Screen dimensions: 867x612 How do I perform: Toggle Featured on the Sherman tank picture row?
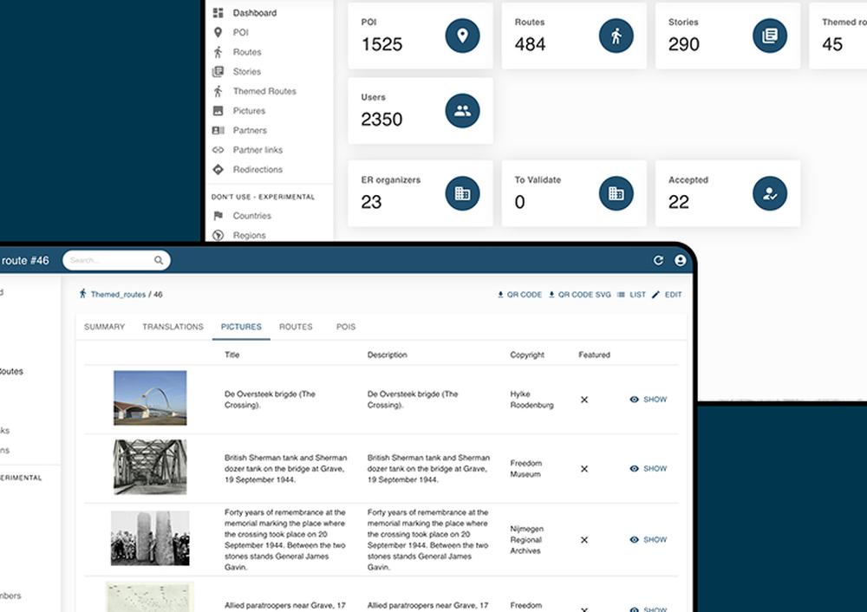tap(584, 469)
